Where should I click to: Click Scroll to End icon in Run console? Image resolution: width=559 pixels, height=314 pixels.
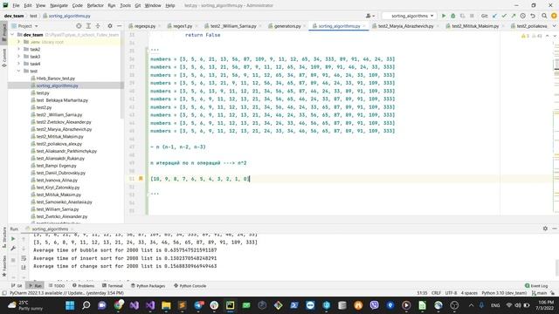[24, 267]
